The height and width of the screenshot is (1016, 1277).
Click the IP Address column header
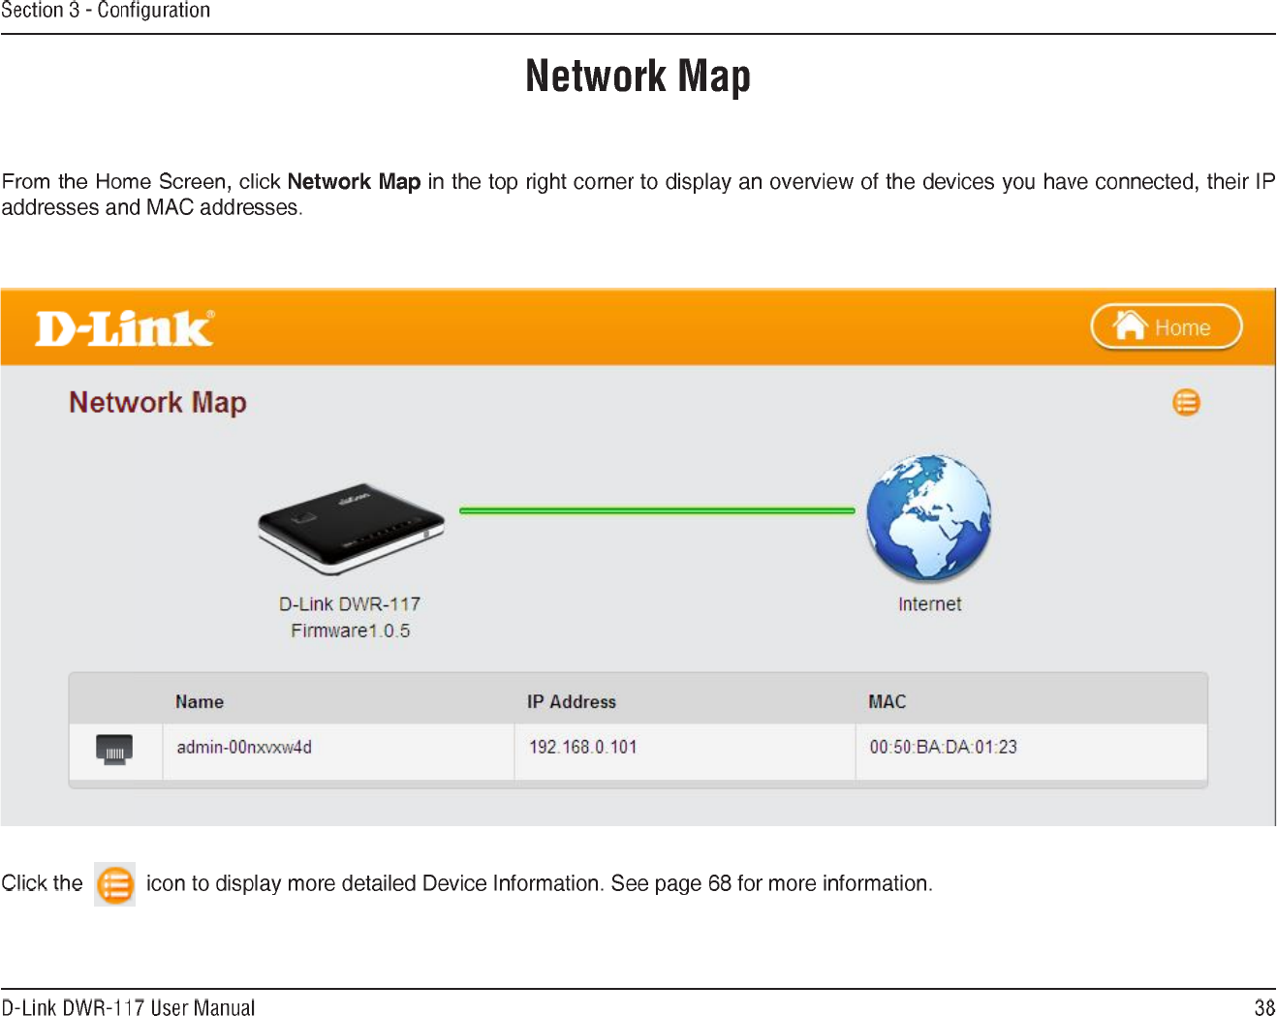click(x=572, y=701)
